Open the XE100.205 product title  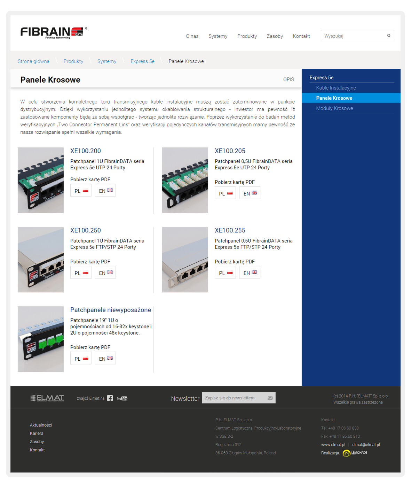tap(230, 151)
